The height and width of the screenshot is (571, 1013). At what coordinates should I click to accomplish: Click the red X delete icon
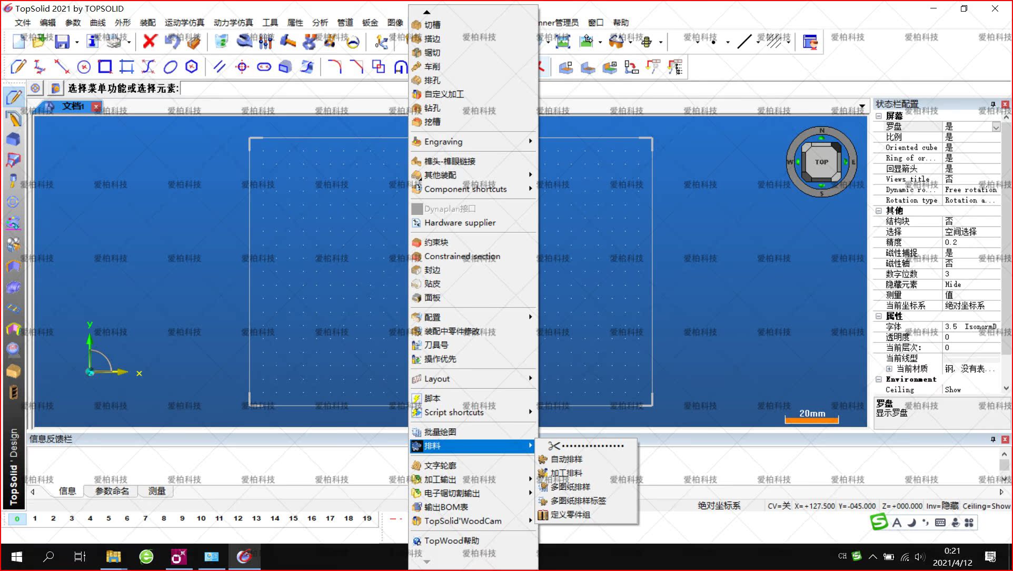coord(150,41)
